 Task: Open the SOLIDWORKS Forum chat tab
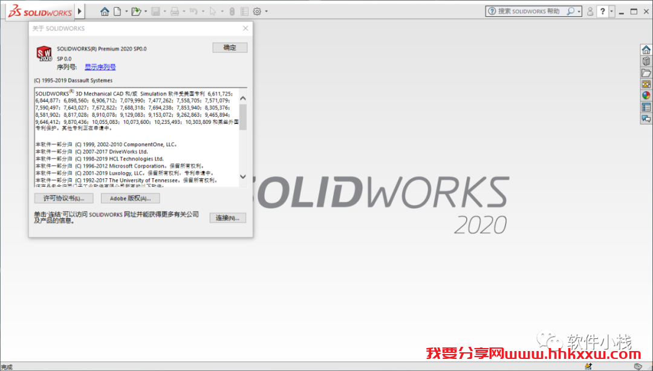(x=646, y=119)
